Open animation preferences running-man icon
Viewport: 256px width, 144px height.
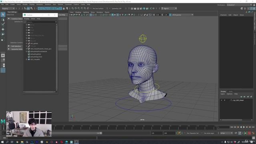coord(254,133)
